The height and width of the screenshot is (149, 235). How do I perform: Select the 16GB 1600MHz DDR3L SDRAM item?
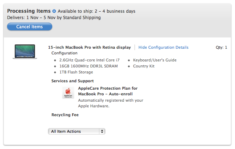(x=88, y=66)
